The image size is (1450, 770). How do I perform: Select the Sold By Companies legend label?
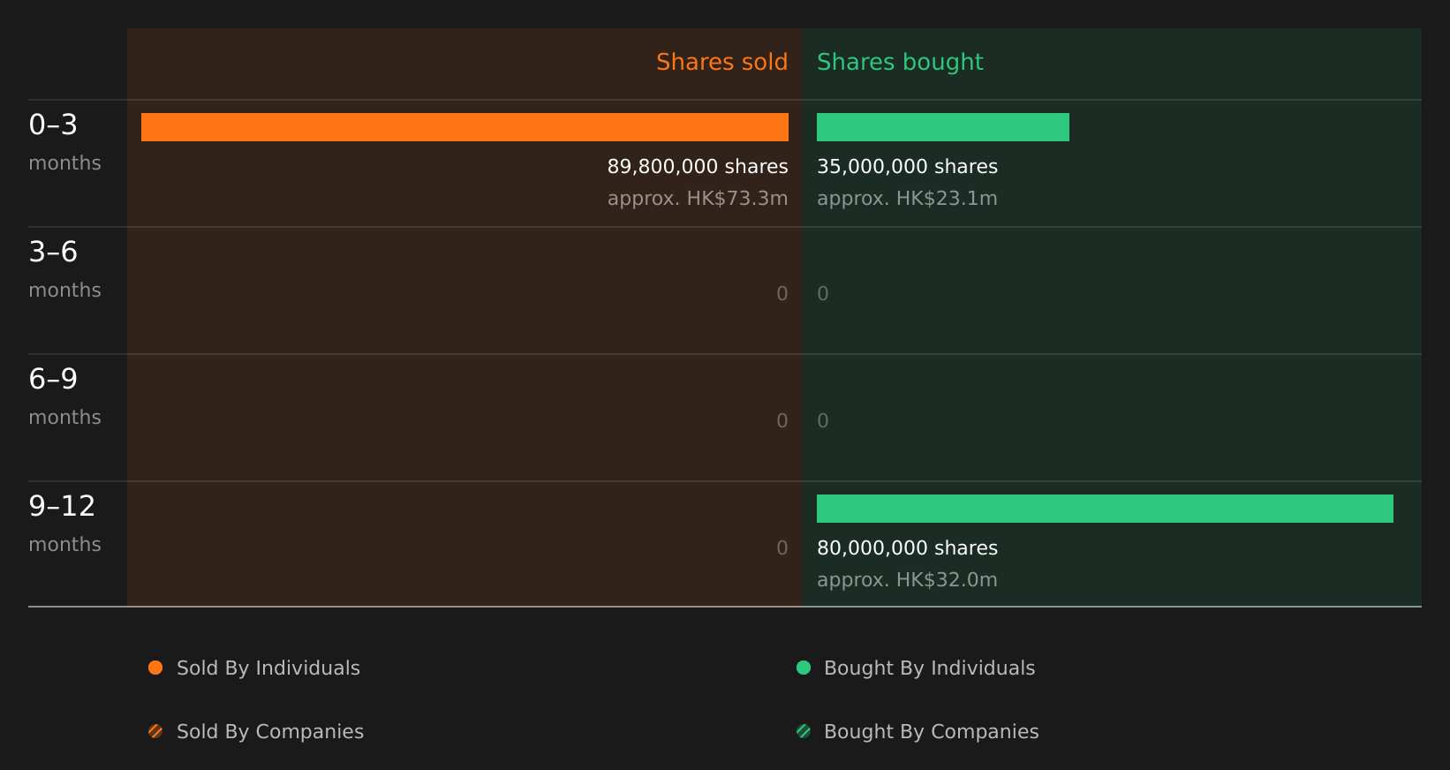coord(270,732)
